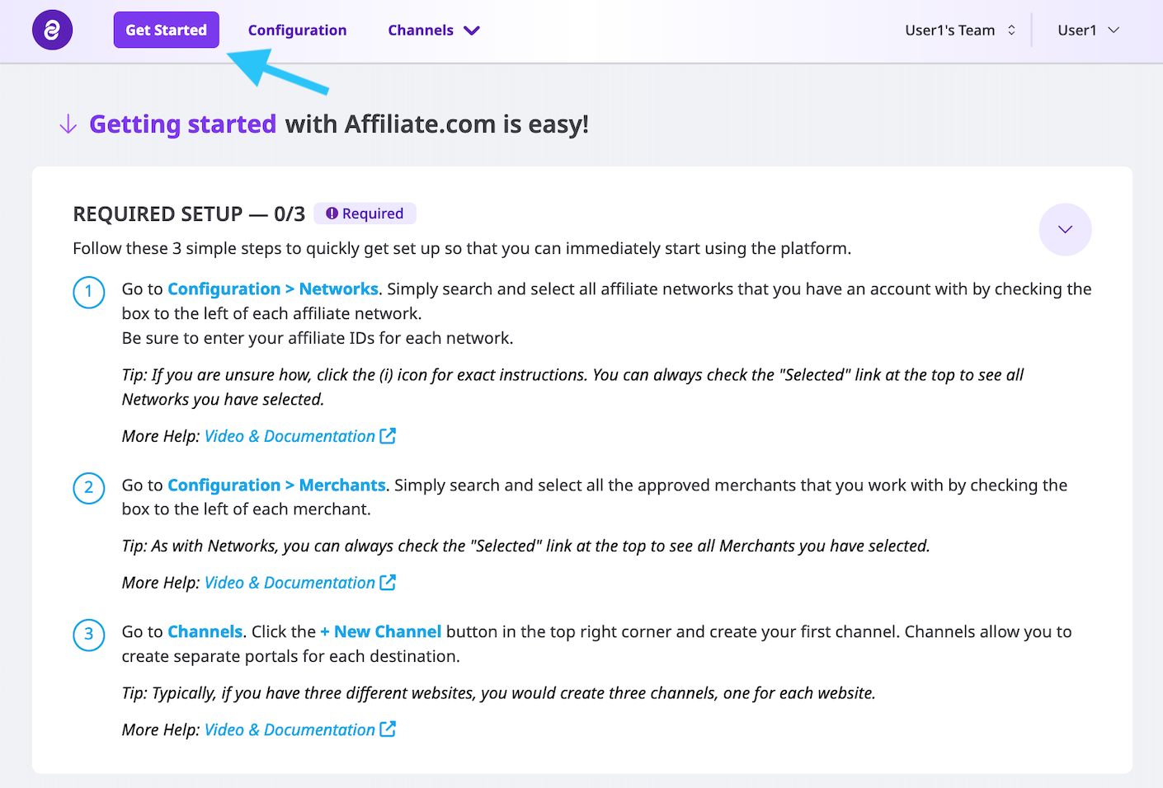Follow the Configuration > Merchants link
Image resolution: width=1163 pixels, height=788 pixels.
click(x=276, y=485)
